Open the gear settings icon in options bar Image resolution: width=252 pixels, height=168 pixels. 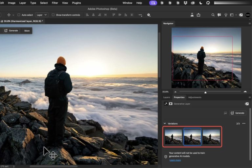click(149, 15)
